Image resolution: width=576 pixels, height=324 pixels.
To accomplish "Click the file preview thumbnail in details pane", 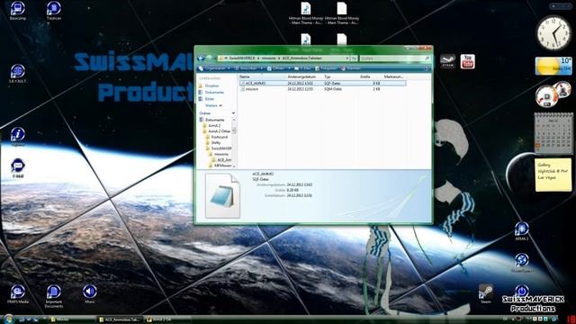I will (222, 196).
